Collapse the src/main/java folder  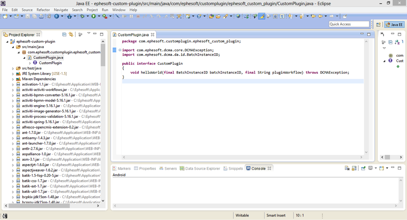click(13, 47)
